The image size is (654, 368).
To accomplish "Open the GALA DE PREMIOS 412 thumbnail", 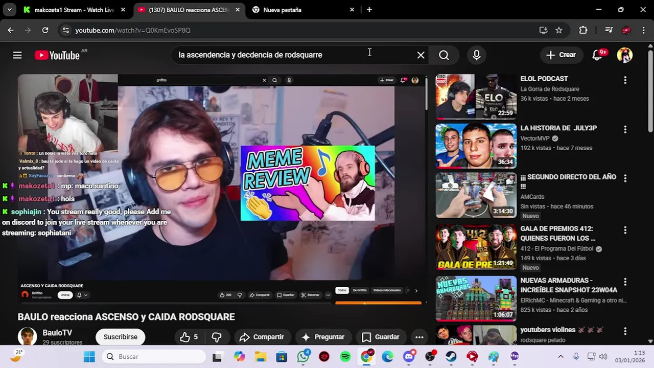I will [476, 247].
